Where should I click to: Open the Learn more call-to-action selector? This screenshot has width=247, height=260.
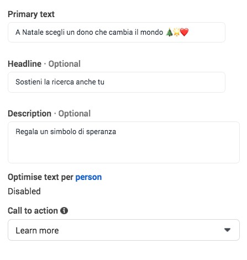[124, 230]
